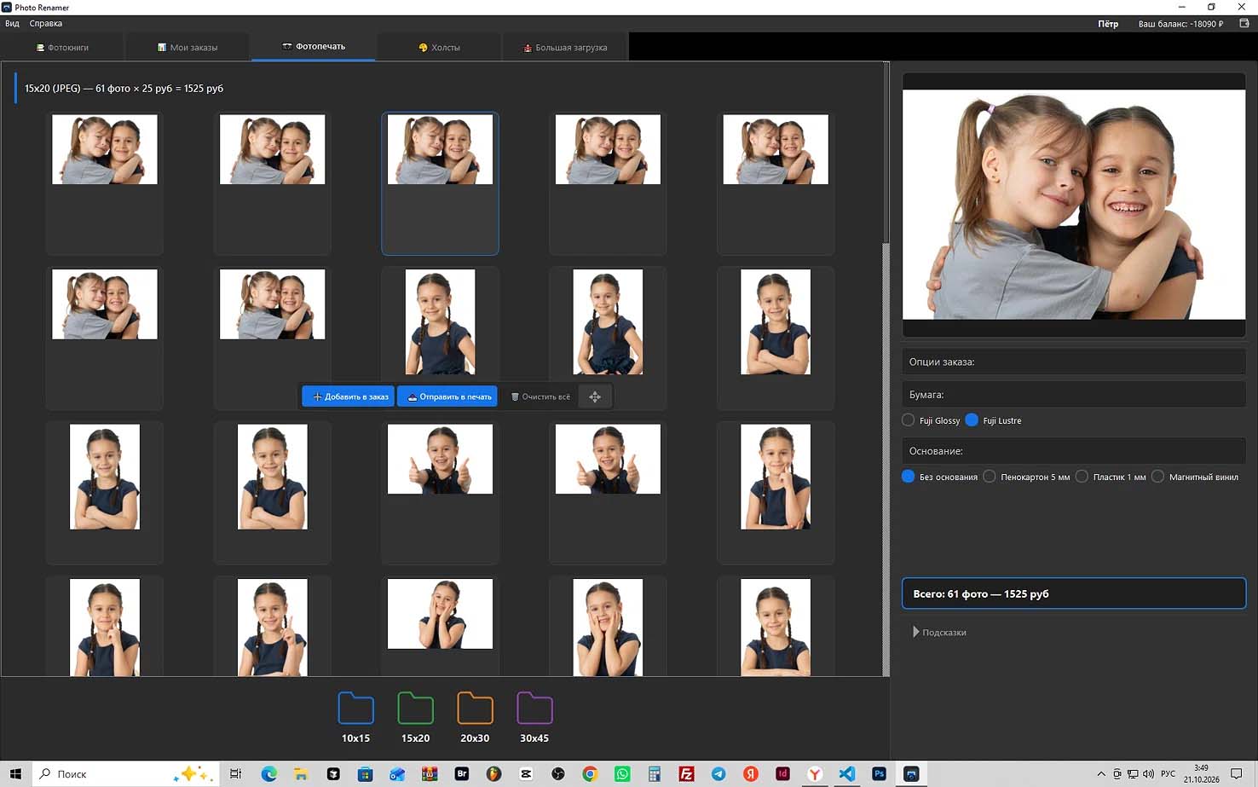Click the 'Всего: 61 фото — 1525 руб' summary
1258x787 pixels.
(1074, 594)
